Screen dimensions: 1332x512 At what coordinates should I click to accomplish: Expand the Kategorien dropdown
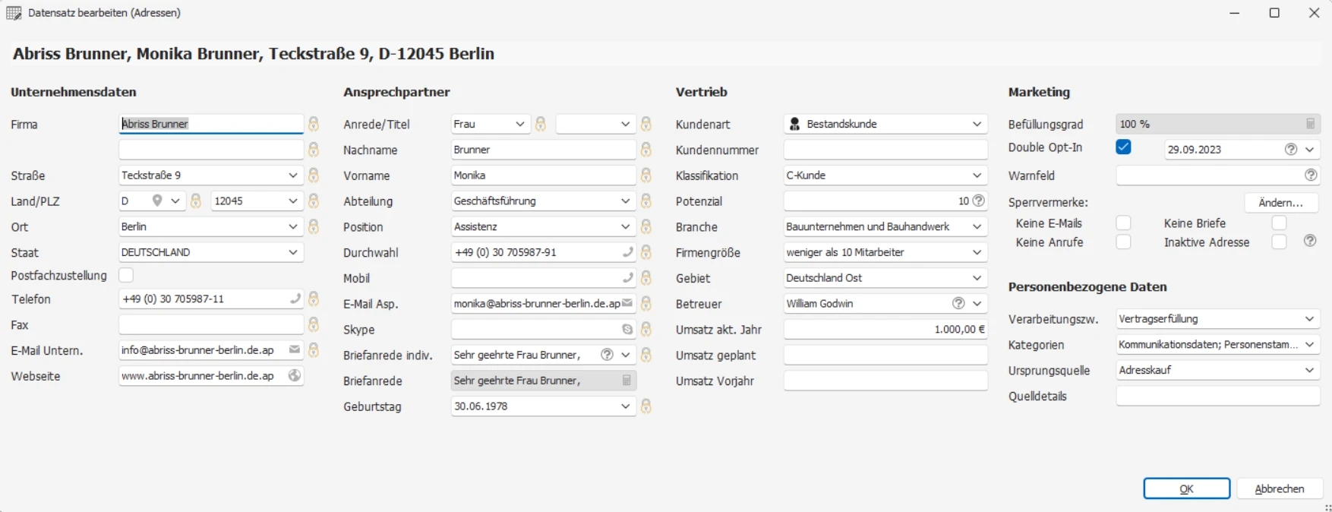(x=1309, y=345)
